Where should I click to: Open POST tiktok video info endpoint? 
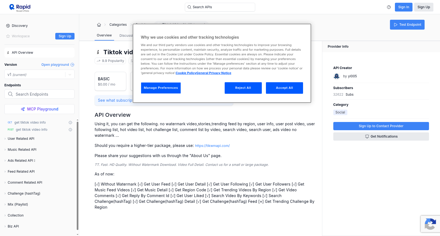[32, 130]
